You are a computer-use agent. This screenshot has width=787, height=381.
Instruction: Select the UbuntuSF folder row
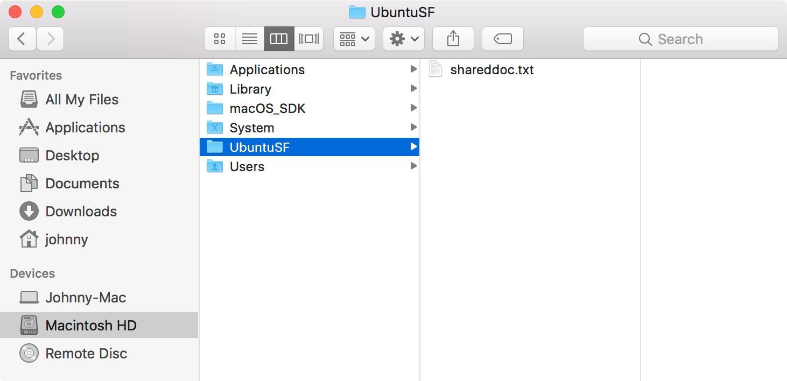click(x=309, y=147)
